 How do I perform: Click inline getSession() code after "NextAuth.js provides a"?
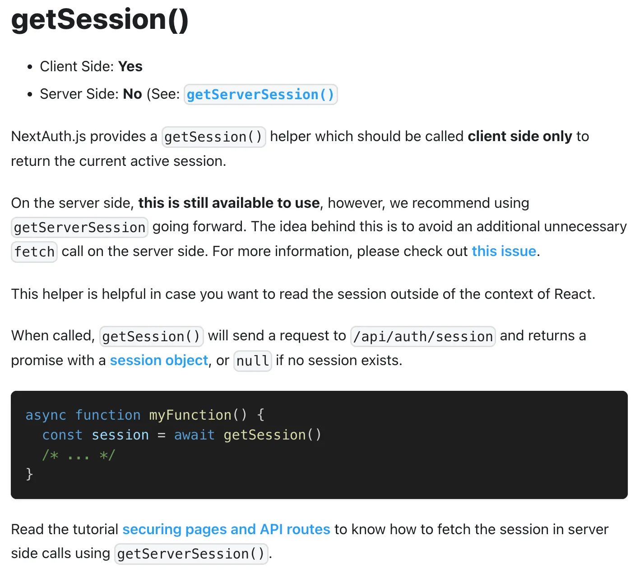click(x=213, y=137)
